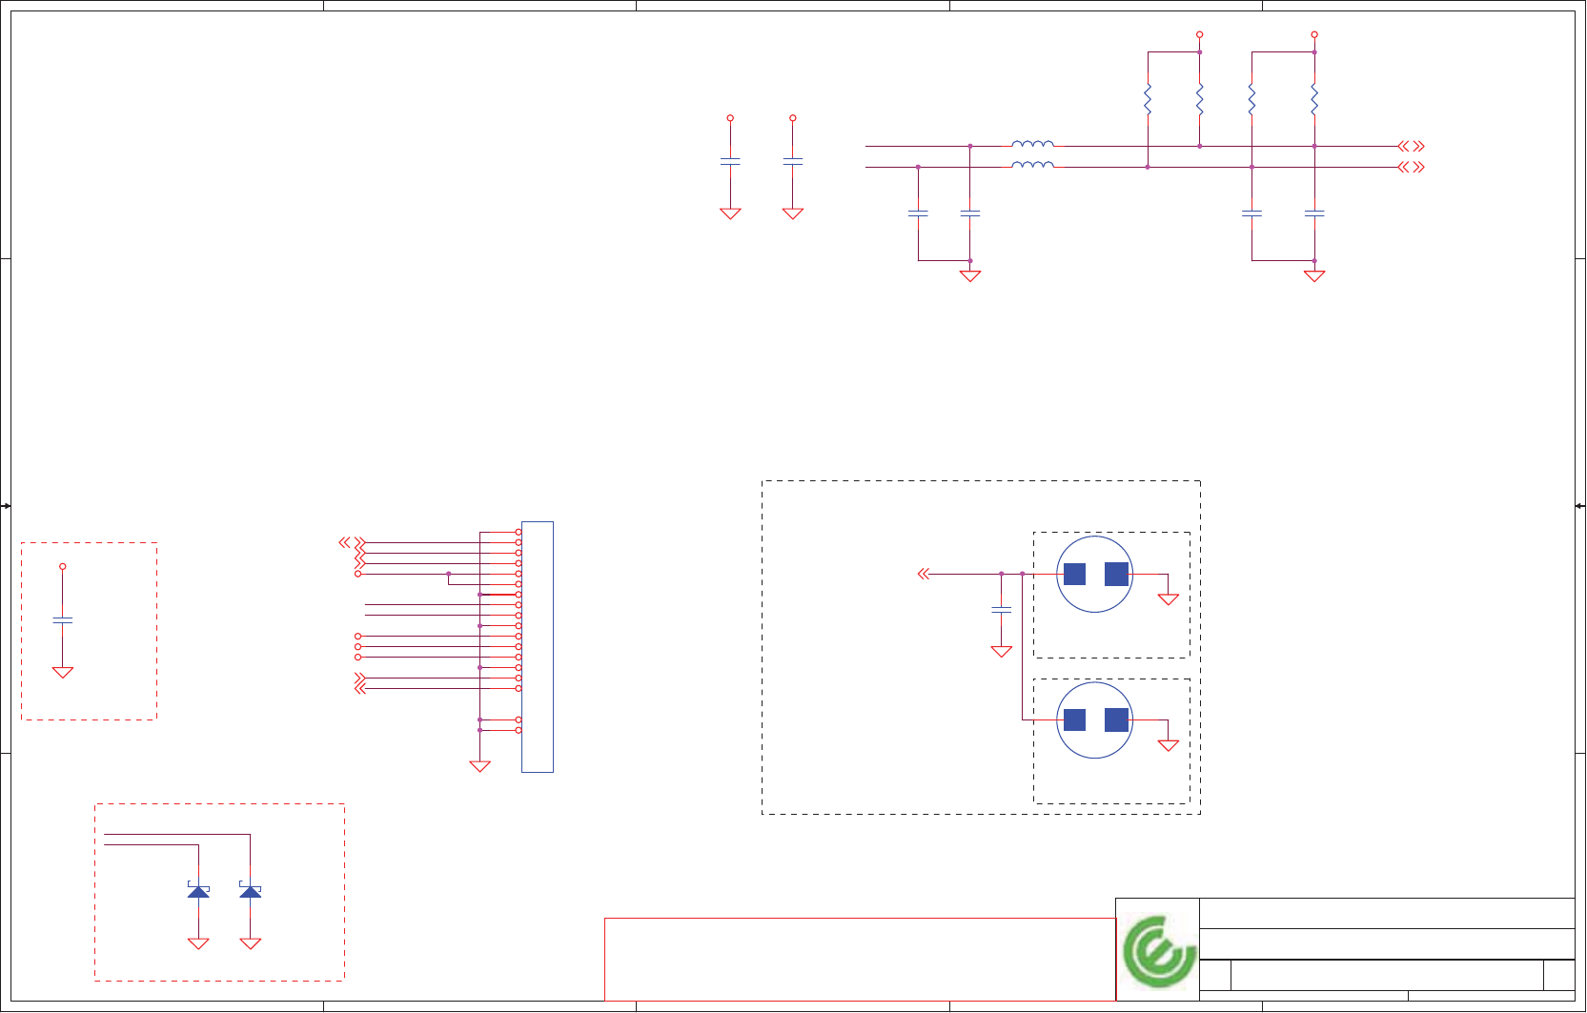Select the lower circular two-pad component
The image size is (1587, 1013).
point(1094,720)
